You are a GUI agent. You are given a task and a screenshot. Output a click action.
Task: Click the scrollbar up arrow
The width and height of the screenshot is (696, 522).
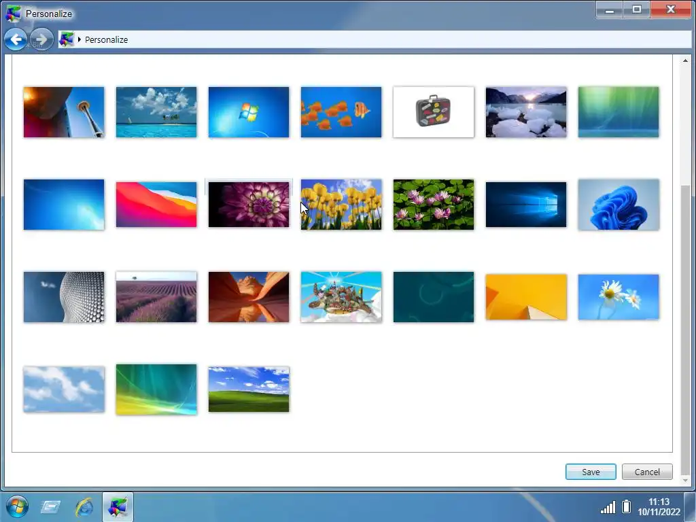pyautogui.click(x=685, y=60)
